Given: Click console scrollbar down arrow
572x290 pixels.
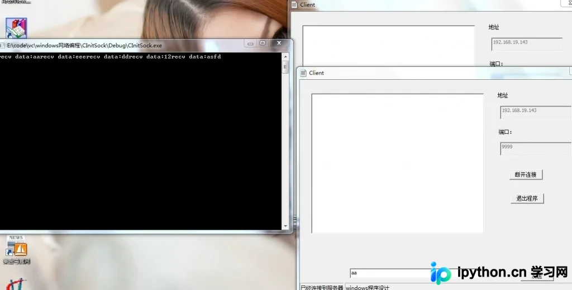Looking at the screenshot, I should (285, 226).
